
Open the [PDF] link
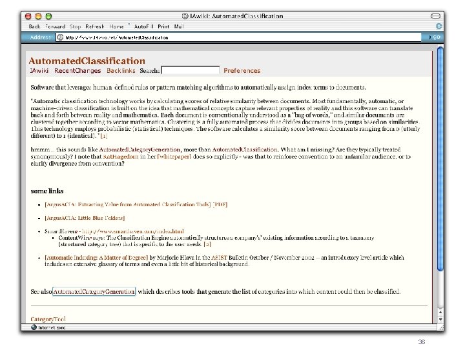pos(220,204)
